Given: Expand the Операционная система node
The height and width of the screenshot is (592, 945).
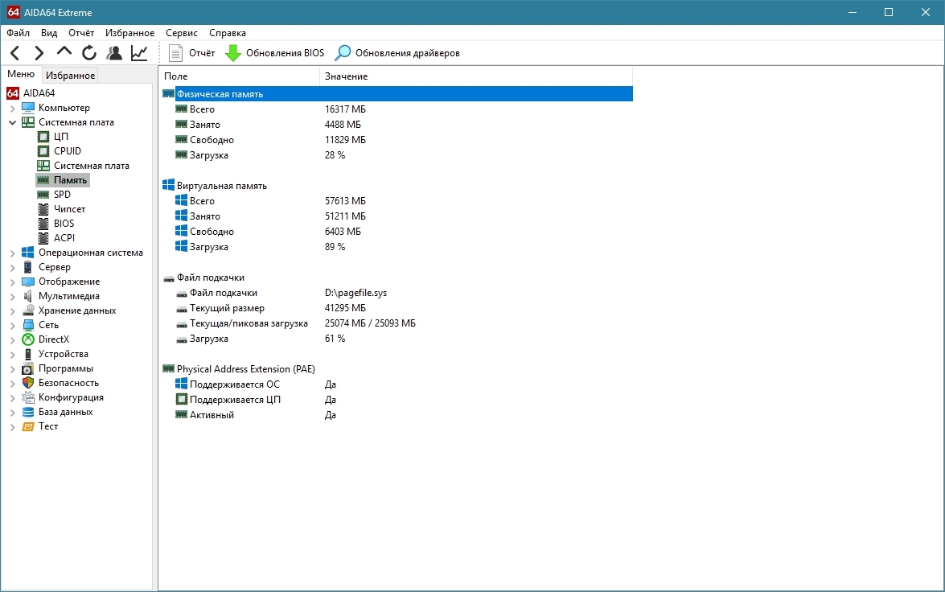Looking at the screenshot, I should (x=13, y=253).
